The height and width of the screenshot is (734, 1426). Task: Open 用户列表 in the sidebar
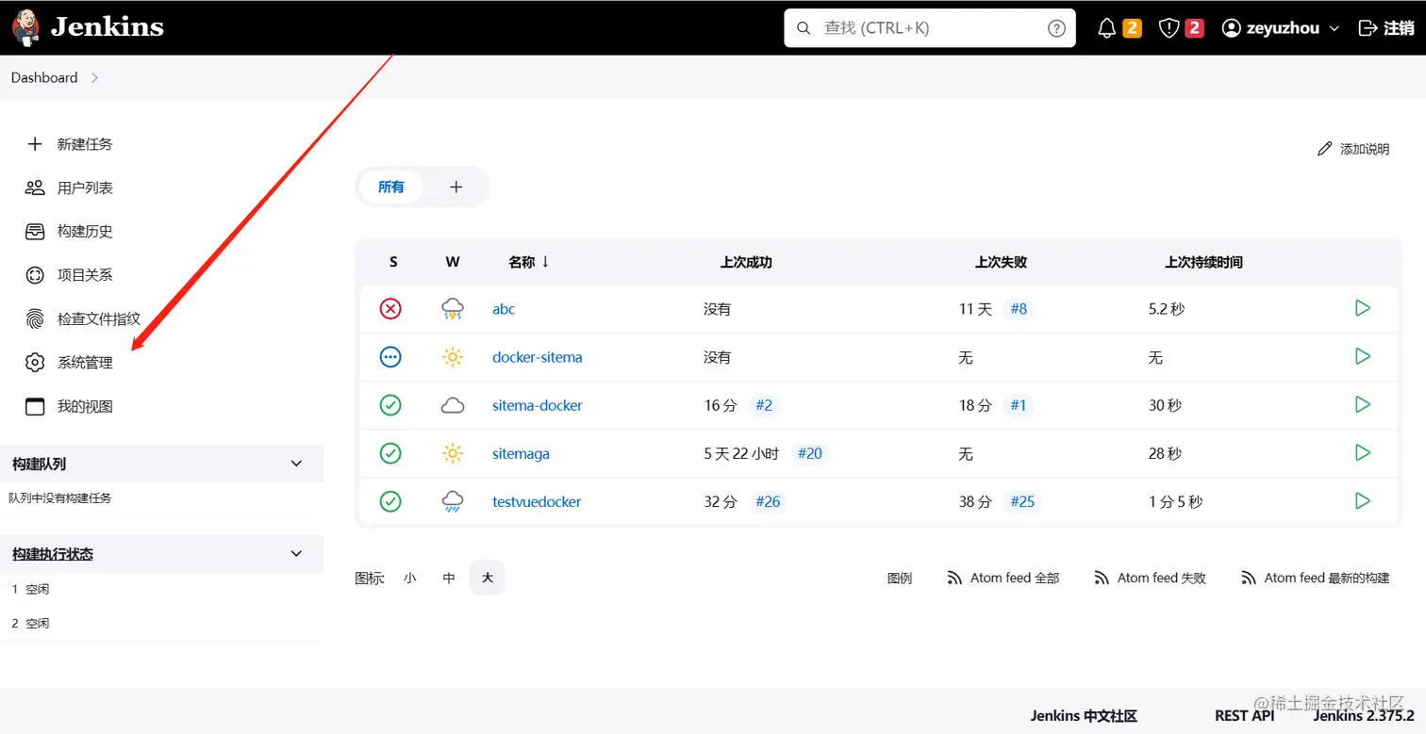70,188
